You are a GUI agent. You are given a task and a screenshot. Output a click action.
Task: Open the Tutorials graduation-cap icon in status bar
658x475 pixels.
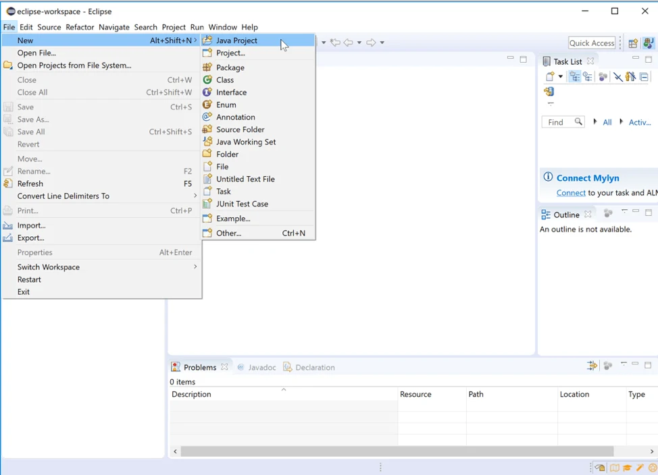(627, 468)
